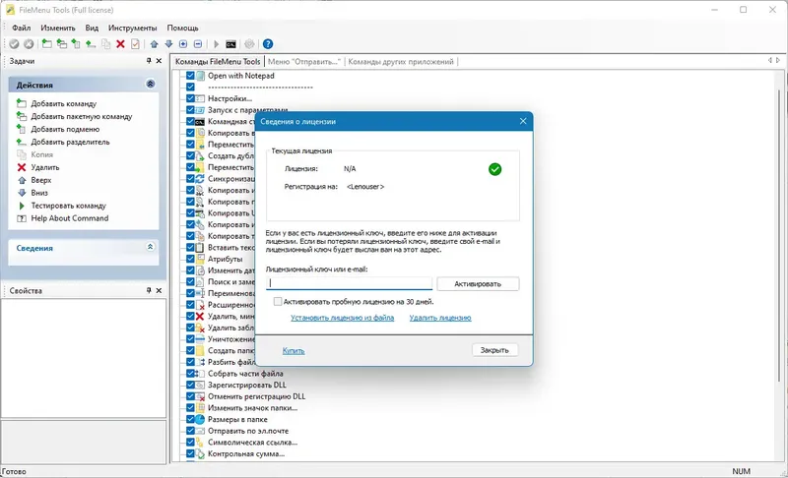
Task: Open the Купить link
Action: tap(294, 350)
